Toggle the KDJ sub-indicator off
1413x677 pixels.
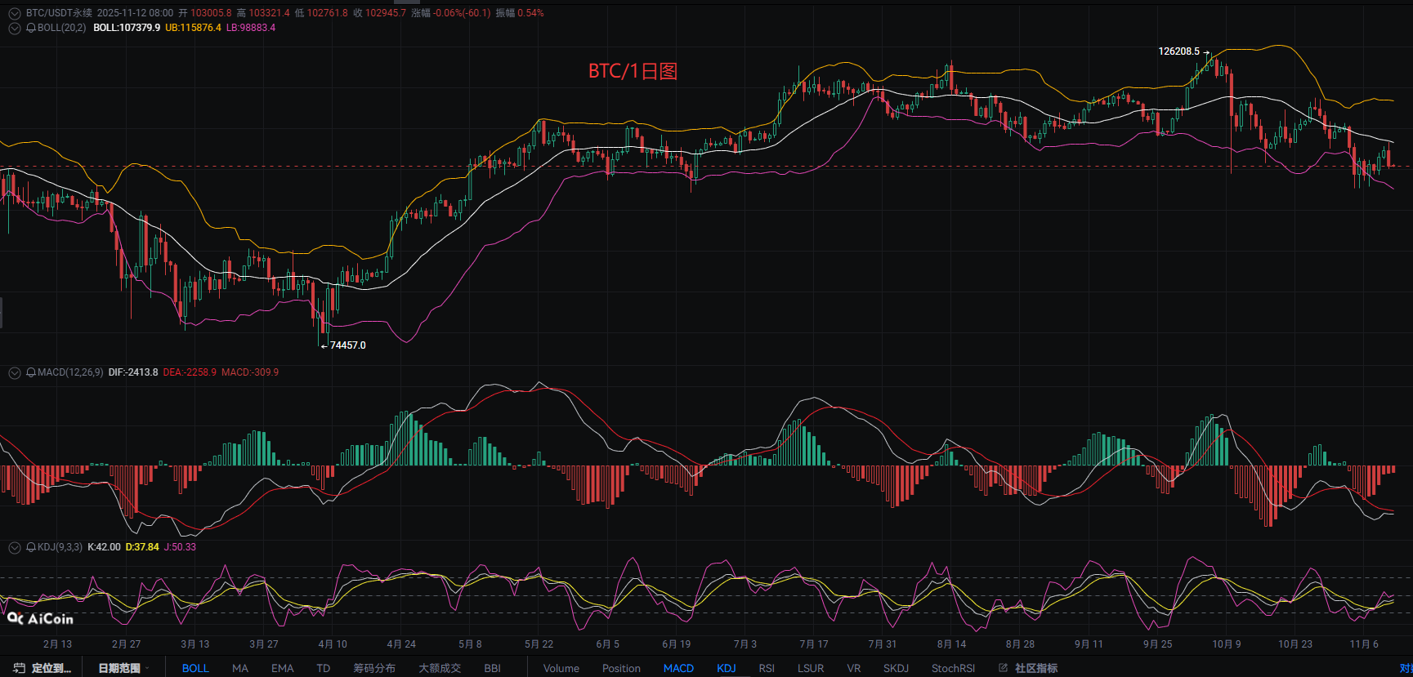(726, 668)
